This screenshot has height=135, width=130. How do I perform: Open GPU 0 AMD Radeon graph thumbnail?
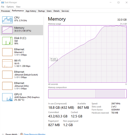7,97
